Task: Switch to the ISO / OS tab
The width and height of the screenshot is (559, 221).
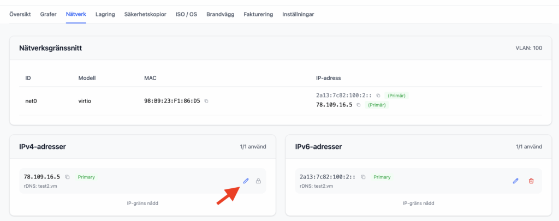Action: pyautogui.click(x=186, y=14)
